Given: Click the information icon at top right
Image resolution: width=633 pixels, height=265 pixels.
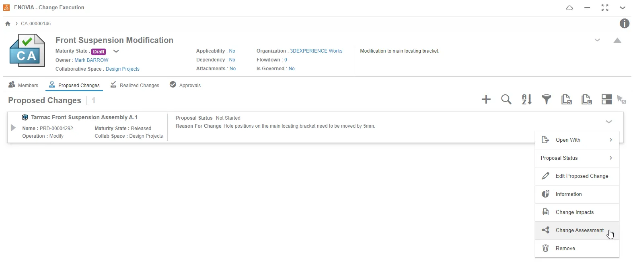Looking at the screenshot, I should pos(624,24).
